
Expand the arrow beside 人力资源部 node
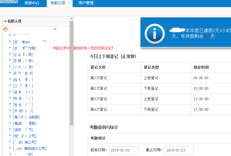pyautogui.click(x=10, y=67)
